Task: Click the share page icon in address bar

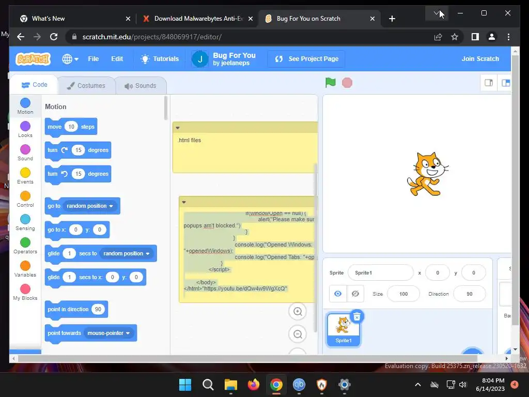Action: coord(438,37)
